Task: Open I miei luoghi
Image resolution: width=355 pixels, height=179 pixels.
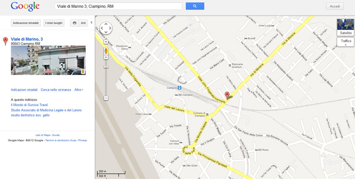Action: pyautogui.click(x=54, y=23)
